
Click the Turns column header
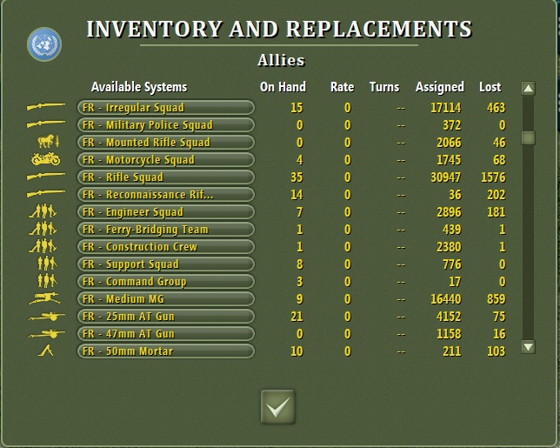[384, 87]
